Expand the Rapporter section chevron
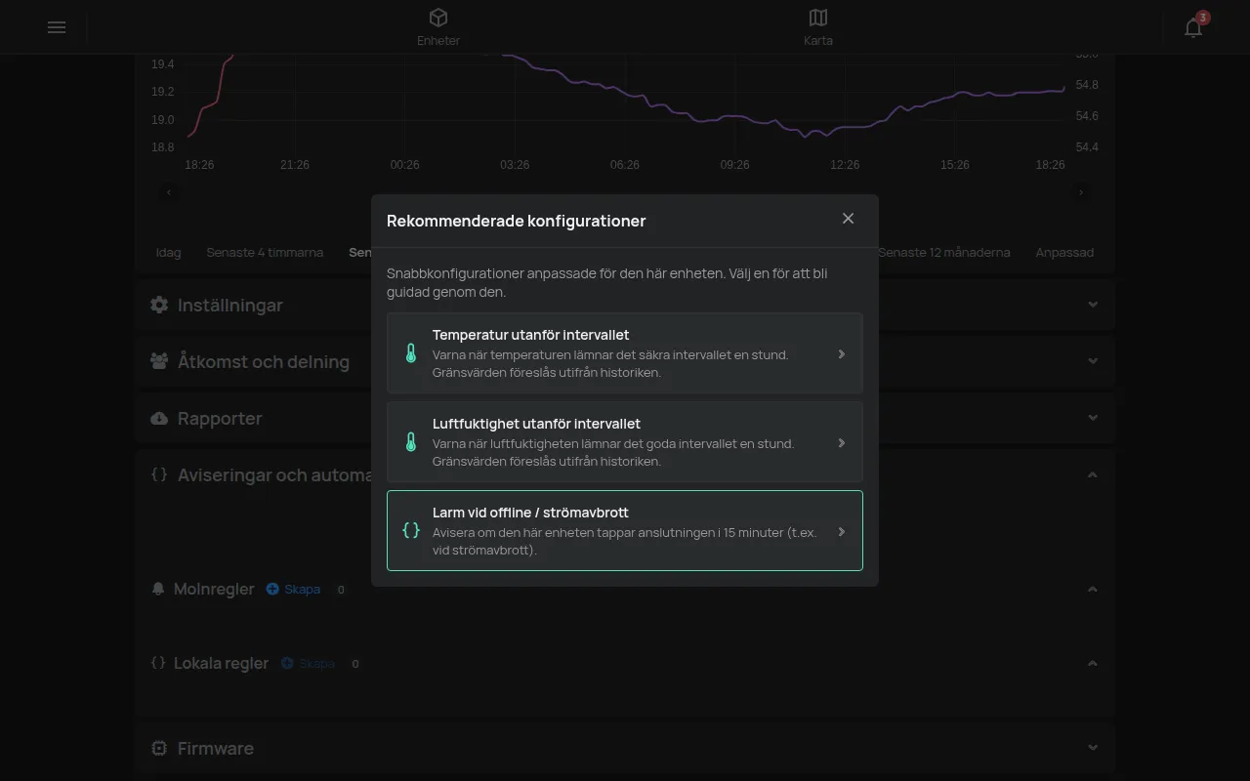This screenshot has height=781, width=1250. coord(1093,418)
